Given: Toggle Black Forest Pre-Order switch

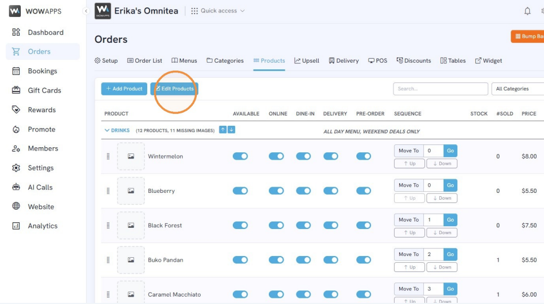Looking at the screenshot, I should pos(364,225).
